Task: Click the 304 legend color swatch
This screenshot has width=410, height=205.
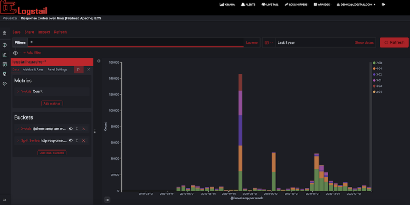Action: pyautogui.click(x=374, y=92)
